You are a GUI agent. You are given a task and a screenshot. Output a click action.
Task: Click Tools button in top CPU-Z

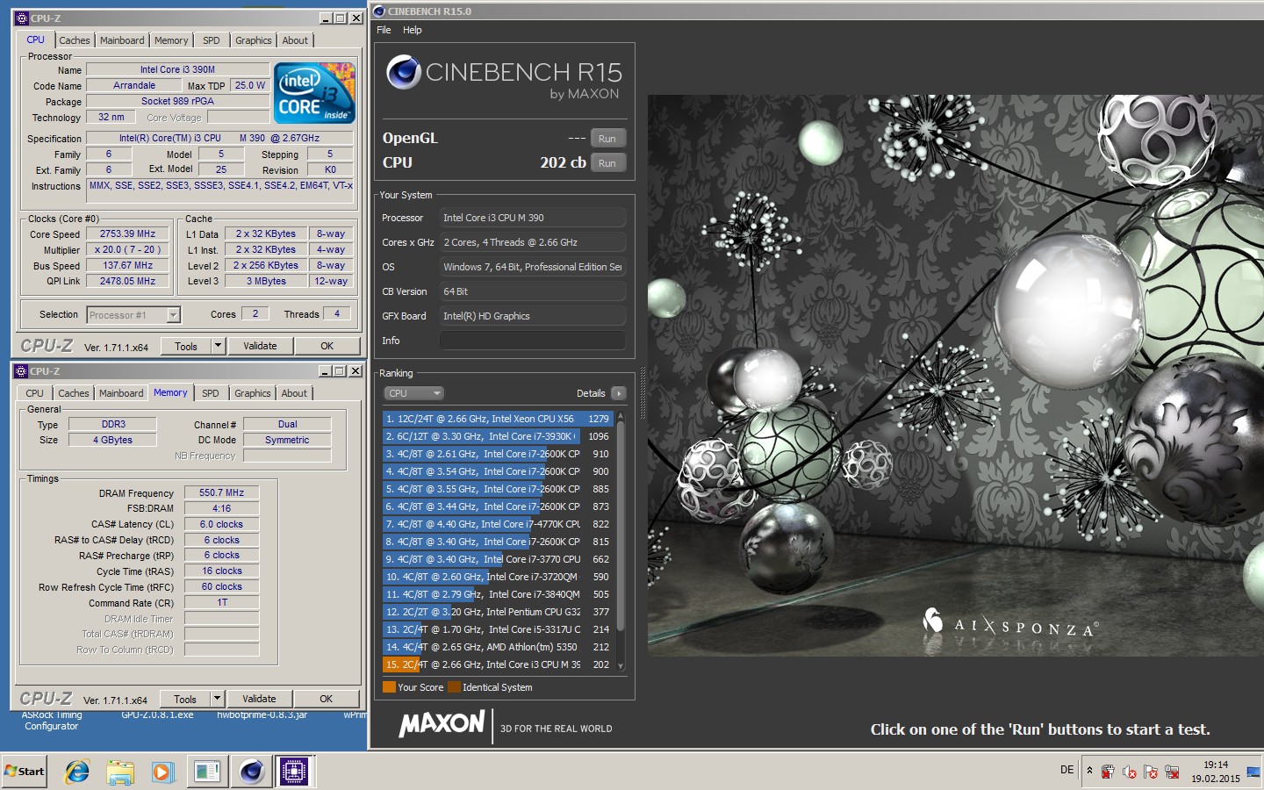[x=186, y=346]
